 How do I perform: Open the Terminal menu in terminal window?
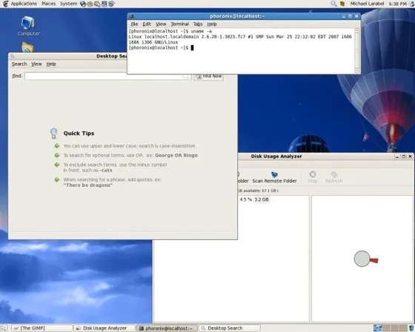pyautogui.click(x=179, y=24)
